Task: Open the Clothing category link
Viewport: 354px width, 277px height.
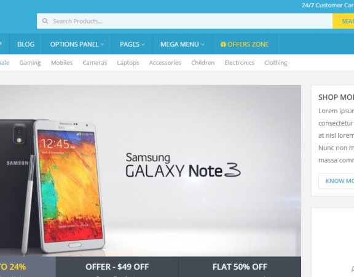Action: [x=276, y=63]
